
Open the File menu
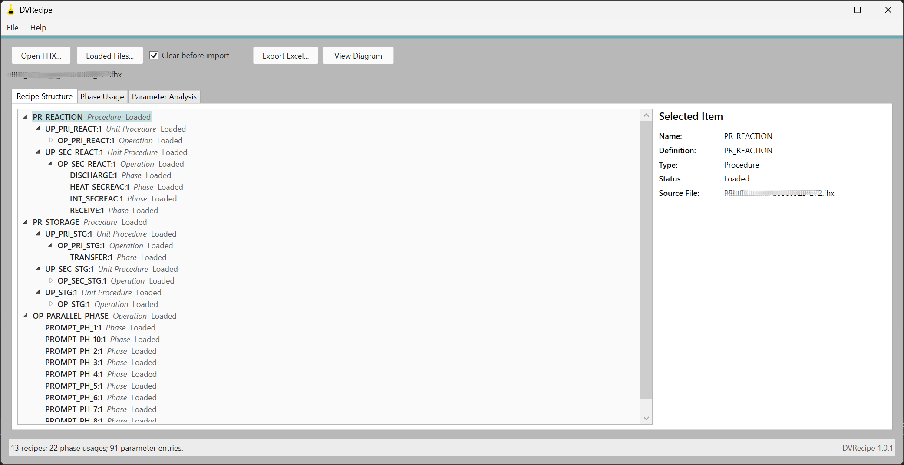click(13, 27)
